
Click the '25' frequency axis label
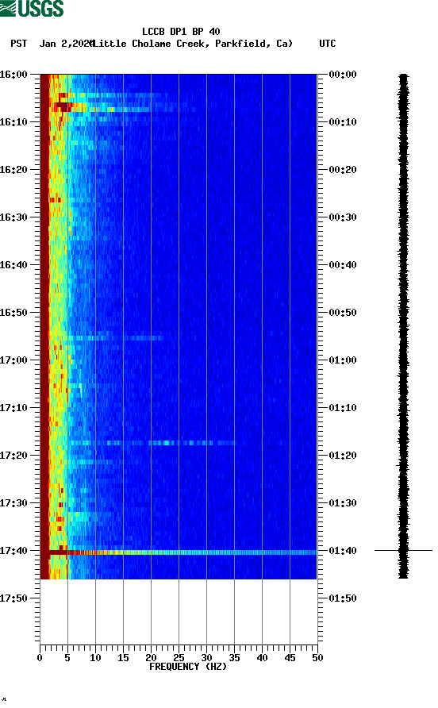[x=179, y=658]
